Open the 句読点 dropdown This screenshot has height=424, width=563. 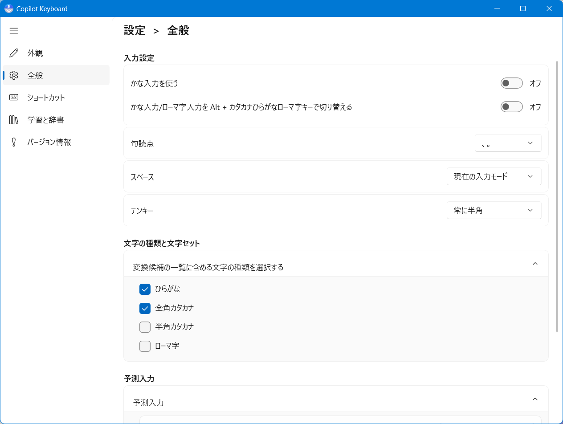coord(508,143)
